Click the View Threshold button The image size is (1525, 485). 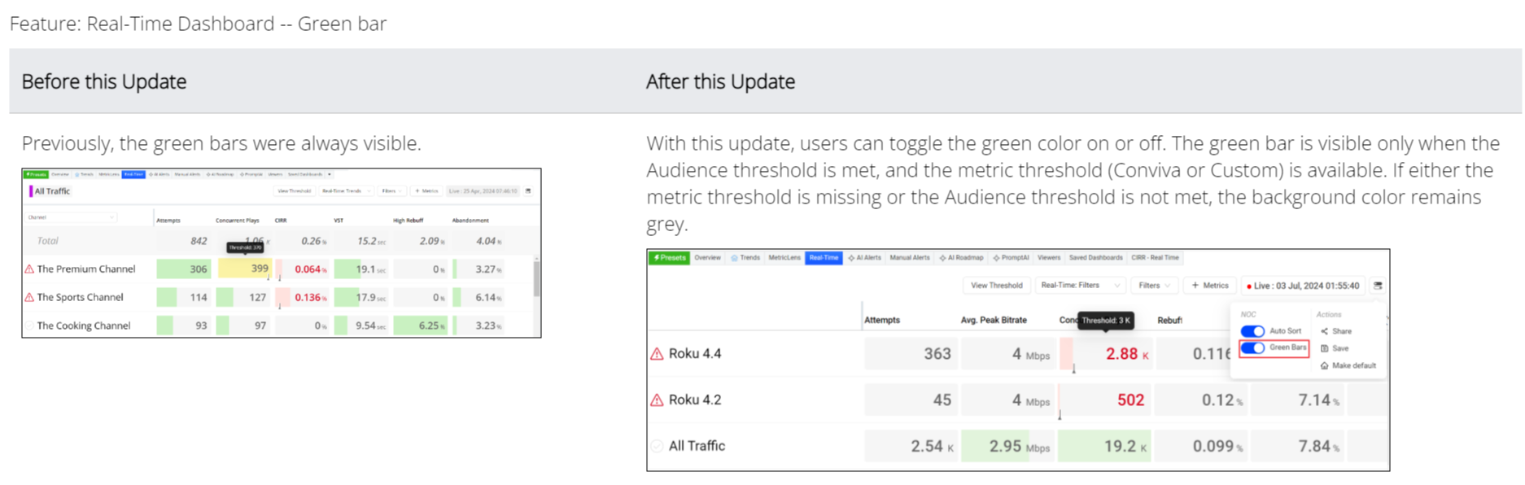click(996, 286)
